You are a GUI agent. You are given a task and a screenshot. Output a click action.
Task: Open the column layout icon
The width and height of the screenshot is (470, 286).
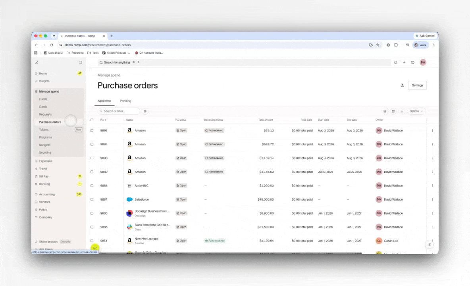[393, 111]
